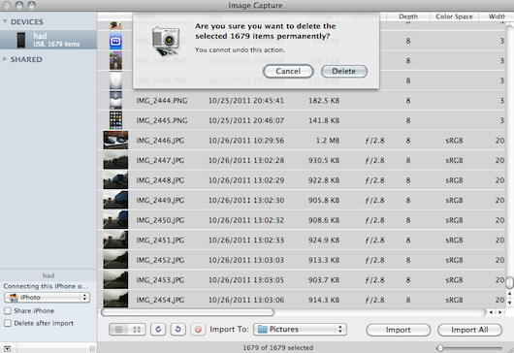
Task: Select the IMG_2452.JPG thumbnail
Action: [x=115, y=260]
